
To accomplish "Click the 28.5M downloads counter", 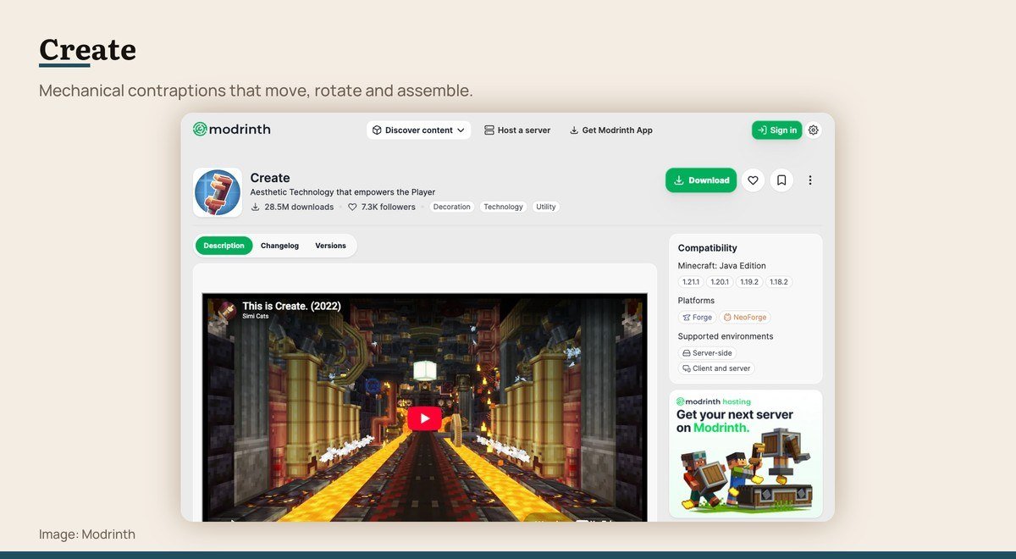I will coord(292,207).
